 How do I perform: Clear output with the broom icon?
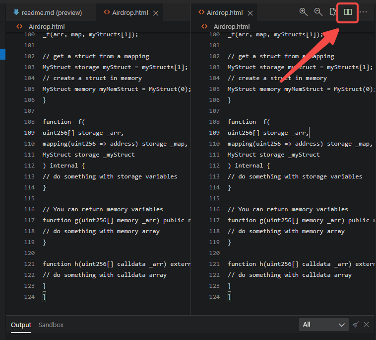[356, 325]
